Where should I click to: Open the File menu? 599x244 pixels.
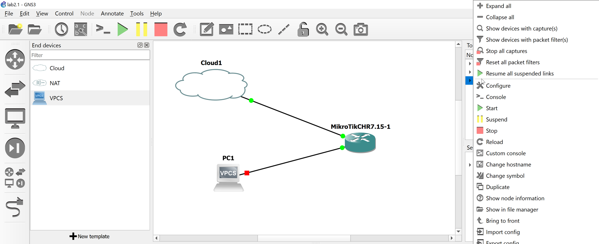click(x=9, y=13)
